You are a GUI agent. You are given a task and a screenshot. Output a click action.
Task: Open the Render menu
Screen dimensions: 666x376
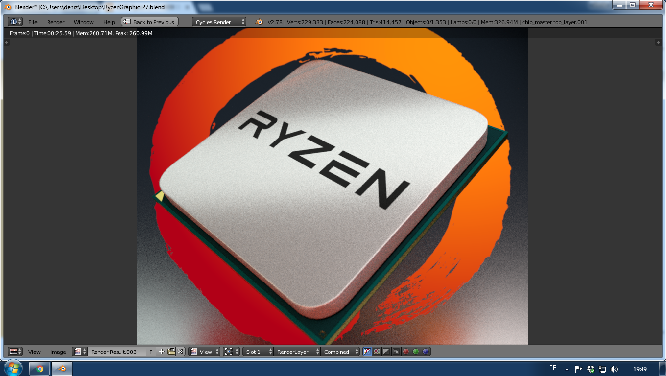tap(56, 22)
